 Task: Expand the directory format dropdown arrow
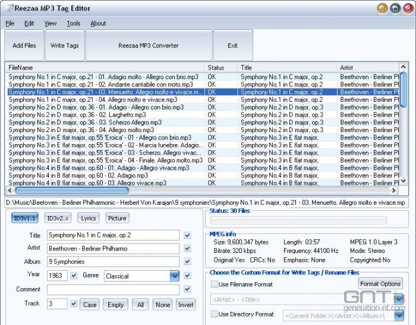click(x=399, y=315)
